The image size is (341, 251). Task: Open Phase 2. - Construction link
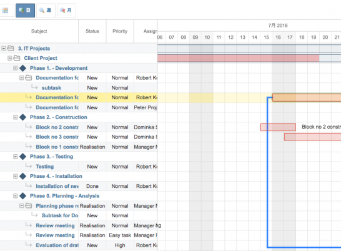click(59, 117)
